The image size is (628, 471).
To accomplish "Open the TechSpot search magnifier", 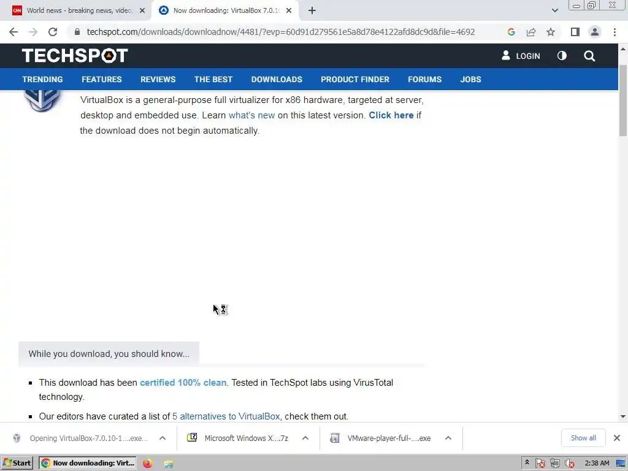I will tap(589, 56).
